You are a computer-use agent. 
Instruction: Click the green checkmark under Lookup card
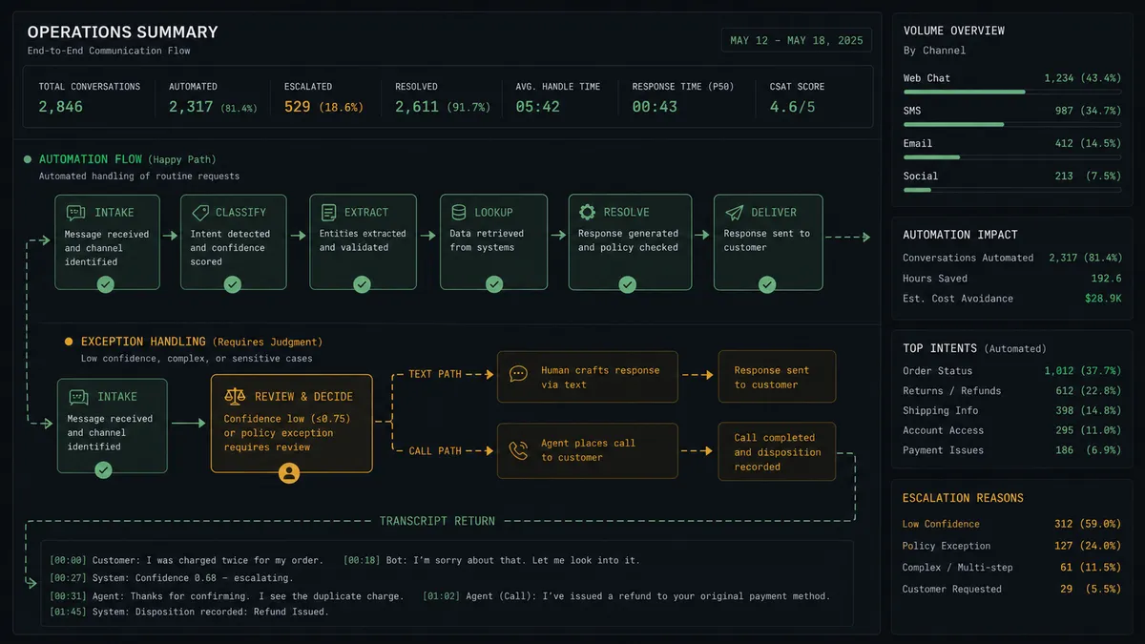[x=493, y=284]
